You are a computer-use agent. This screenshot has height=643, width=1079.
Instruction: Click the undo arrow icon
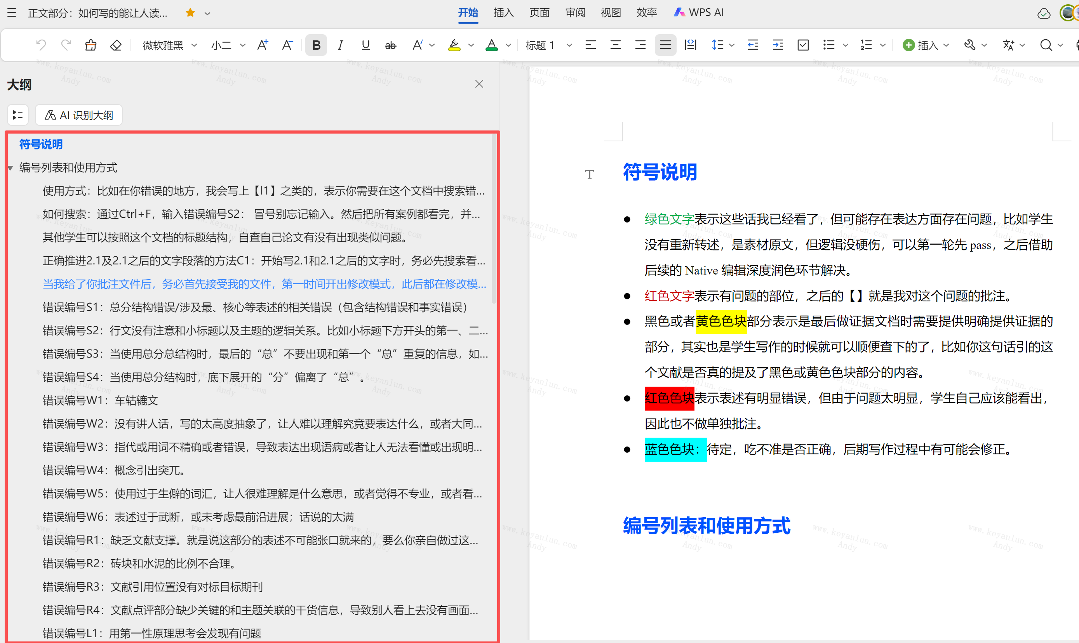coord(41,45)
